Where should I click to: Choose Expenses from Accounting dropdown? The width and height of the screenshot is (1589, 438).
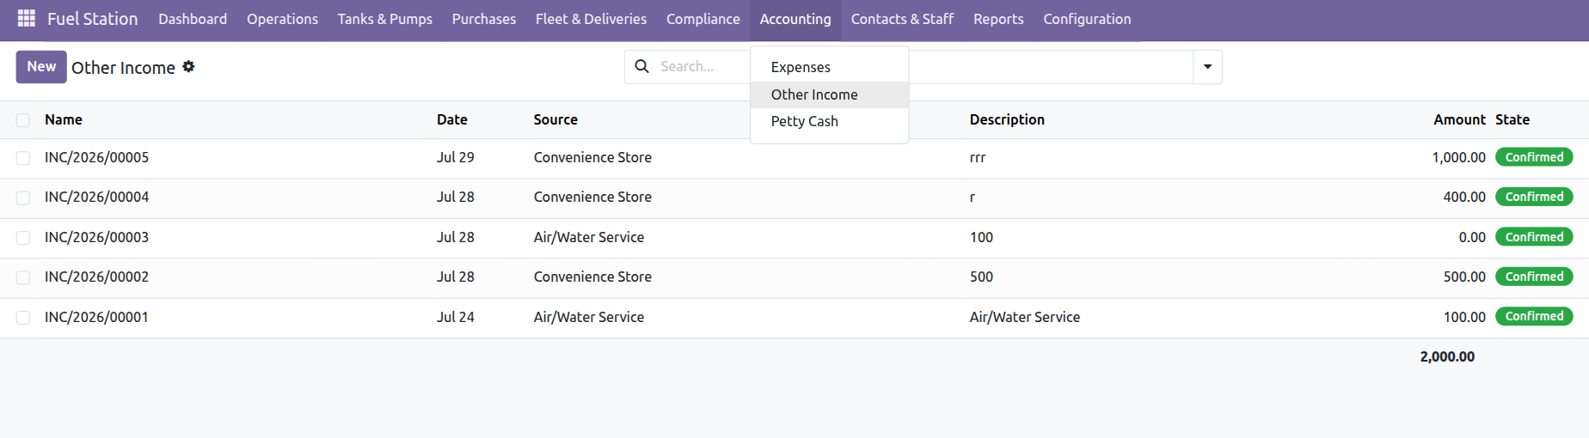pos(830,67)
